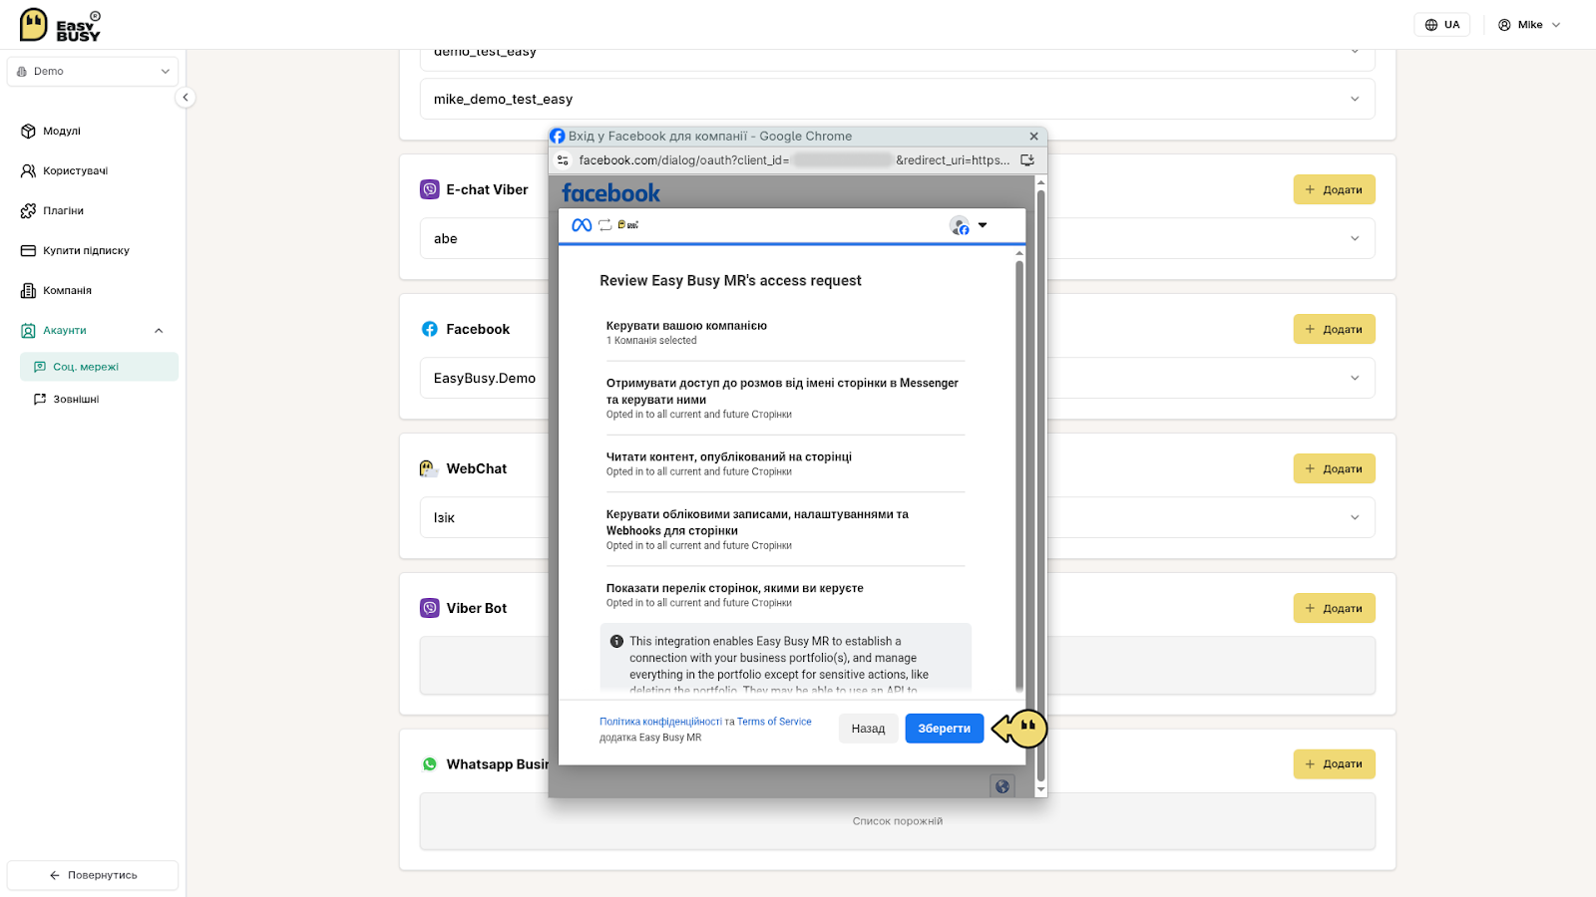Click the Читати контент permission item
This screenshot has height=897, width=1596.
click(x=729, y=463)
